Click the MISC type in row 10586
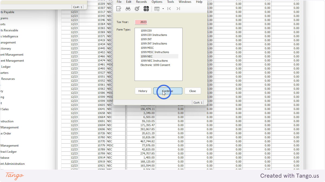Image resolution: width=325 pixels, height=182 pixels. [x=110, y=93]
